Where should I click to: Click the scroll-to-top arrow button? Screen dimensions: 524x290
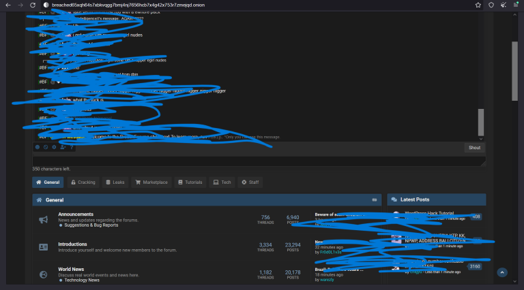[502, 272]
